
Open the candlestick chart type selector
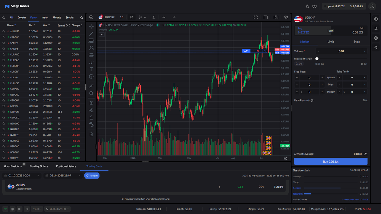coord(131,17)
